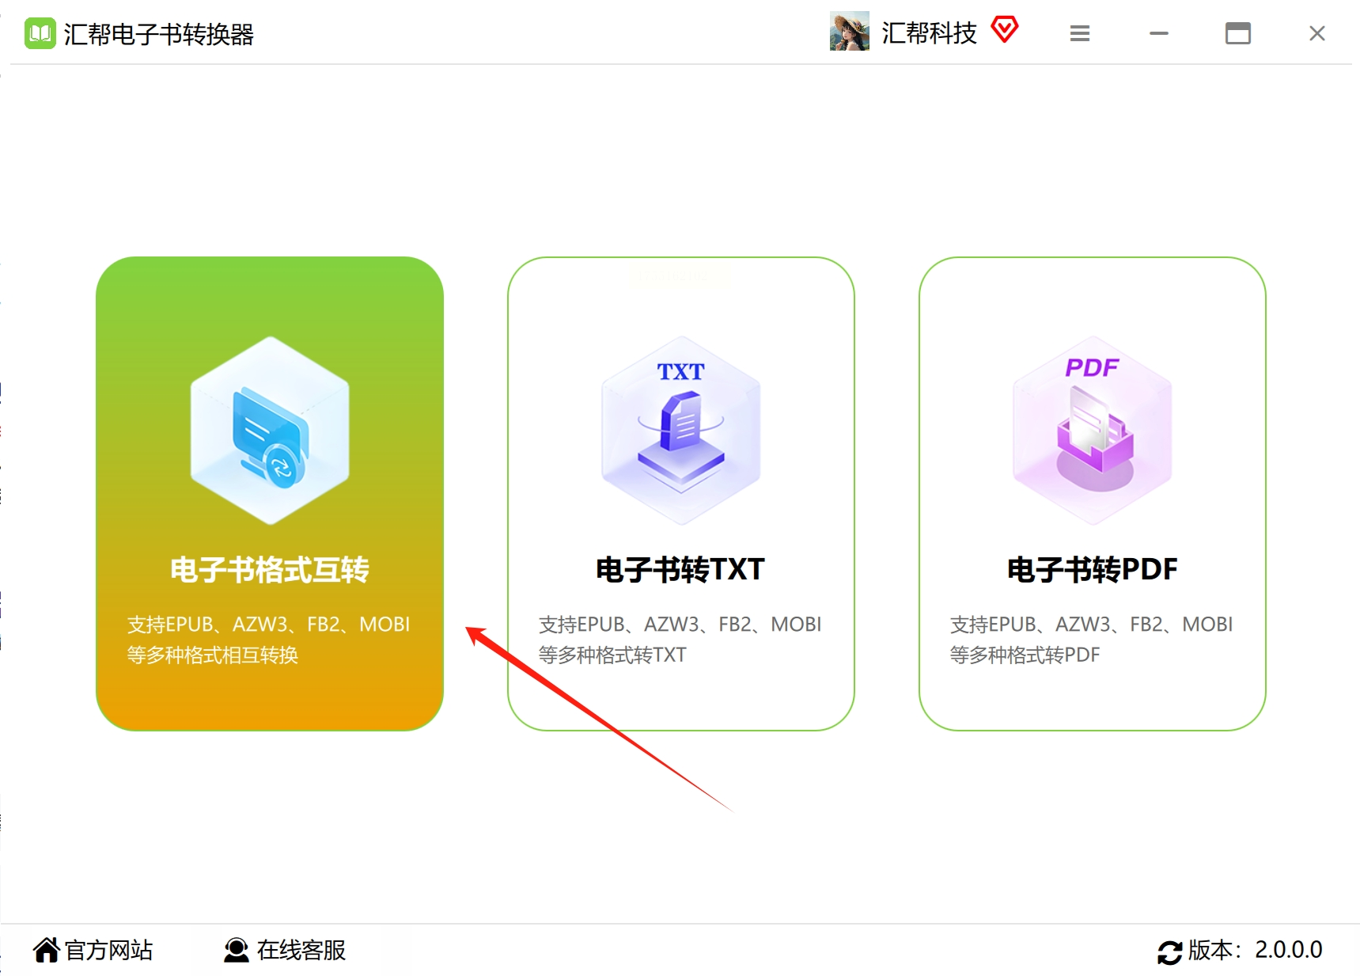Click the 汇帮科技 account name
The image size is (1360, 976).
[x=930, y=32]
